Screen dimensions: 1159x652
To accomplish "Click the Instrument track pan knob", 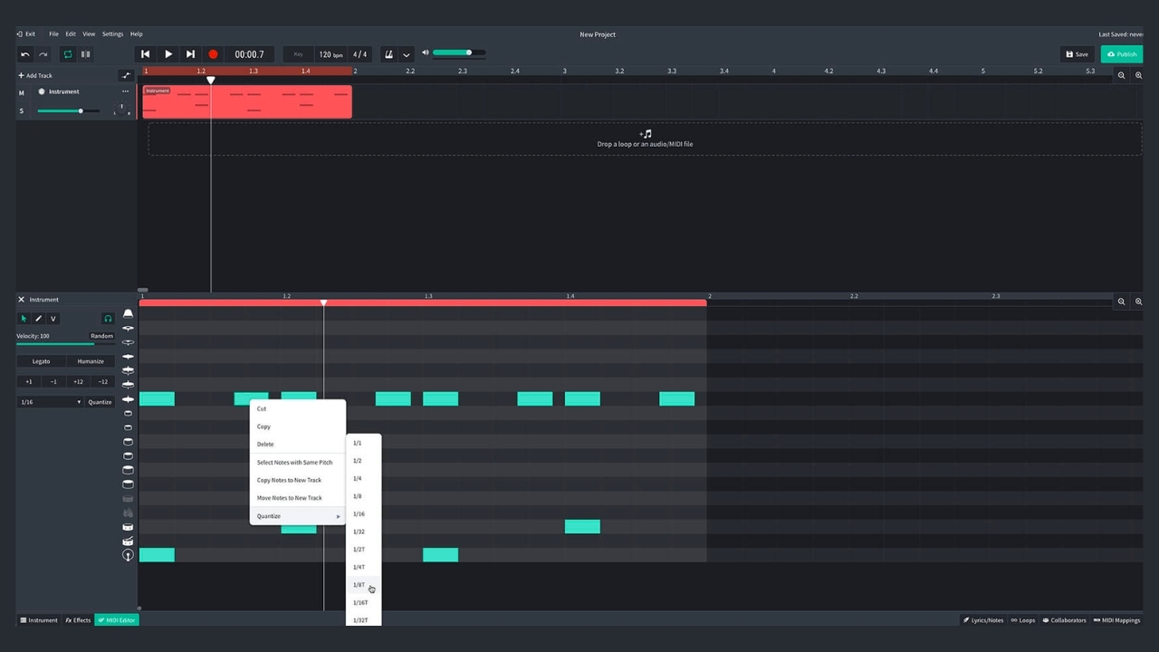I will [121, 110].
